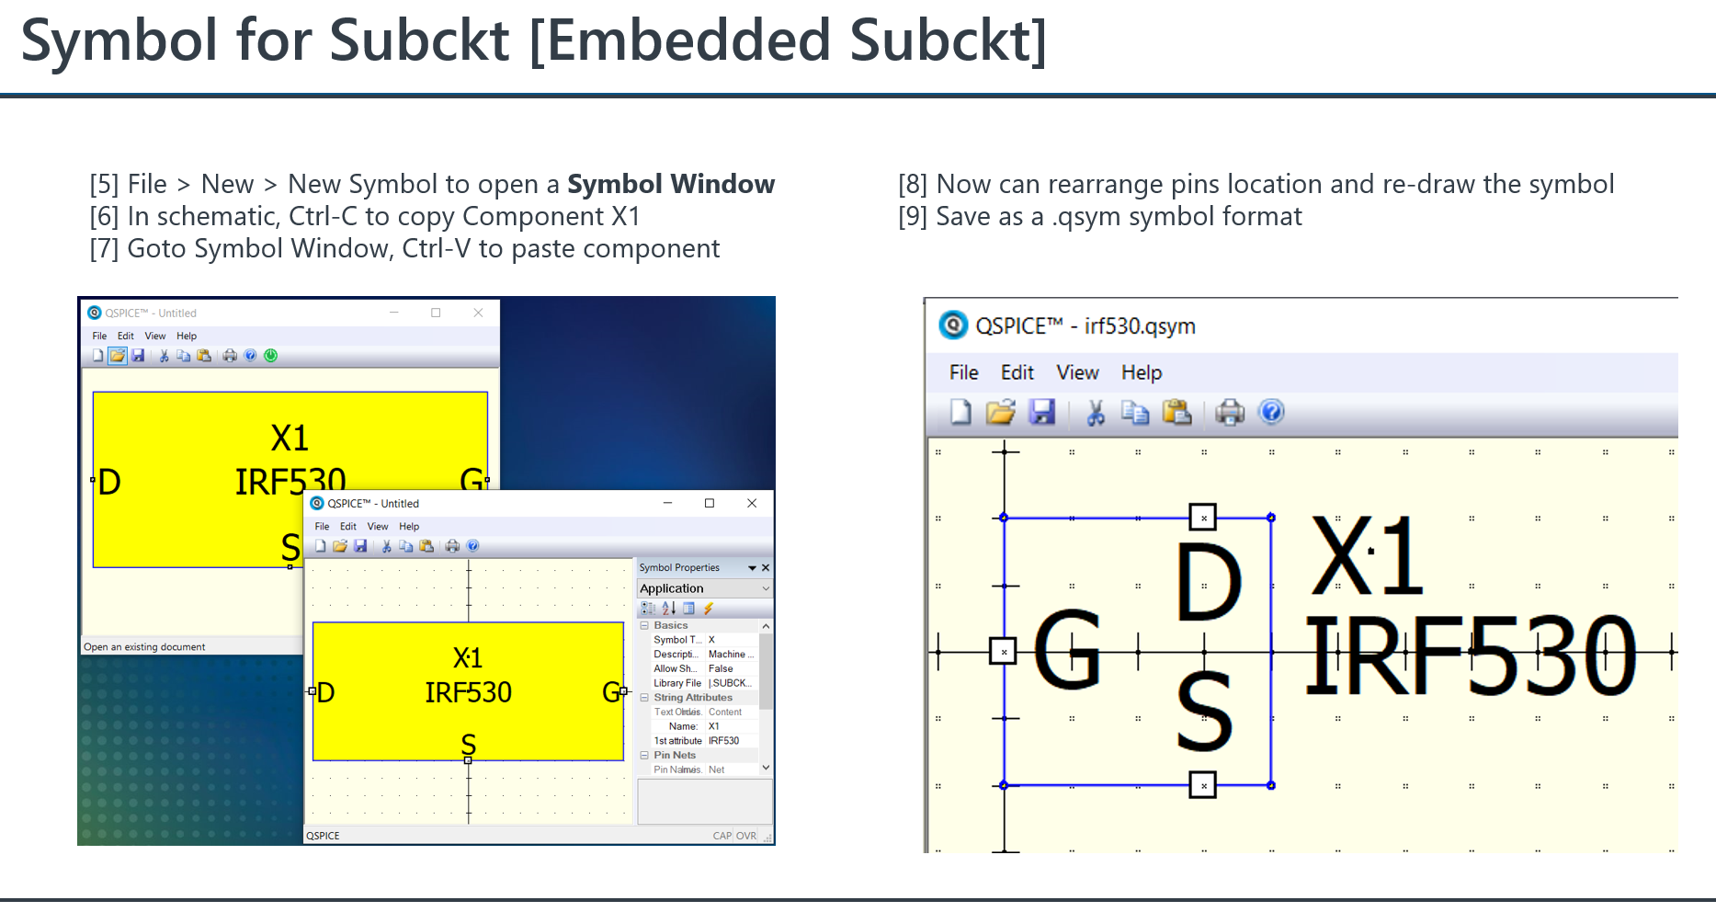The image size is (1716, 912).
Task: Click Print icon in back schematic window
Action: pos(230,356)
